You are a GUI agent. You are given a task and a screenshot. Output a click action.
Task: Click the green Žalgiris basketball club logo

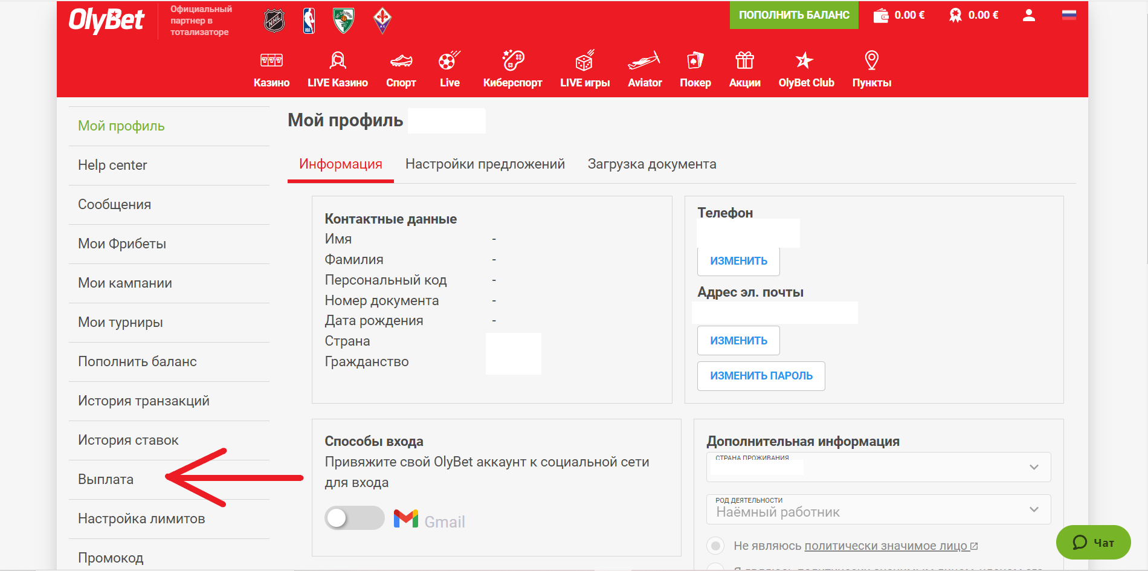click(344, 21)
